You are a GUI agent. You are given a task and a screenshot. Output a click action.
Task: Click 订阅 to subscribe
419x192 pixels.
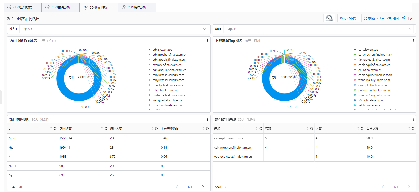click(x=408, y=18)
